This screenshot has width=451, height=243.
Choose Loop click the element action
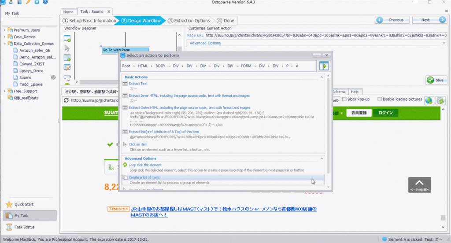point(145,165)
